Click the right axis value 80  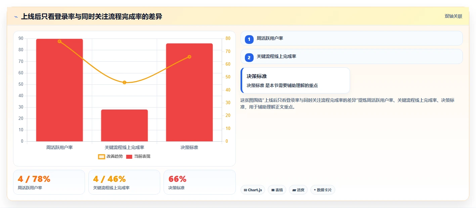tap(228, 39)
